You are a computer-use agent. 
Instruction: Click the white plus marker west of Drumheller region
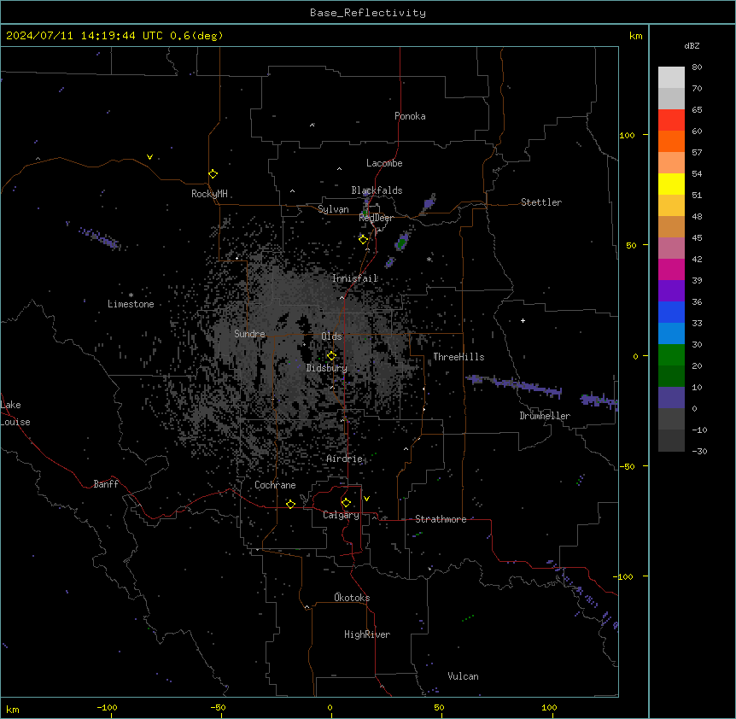523,320
